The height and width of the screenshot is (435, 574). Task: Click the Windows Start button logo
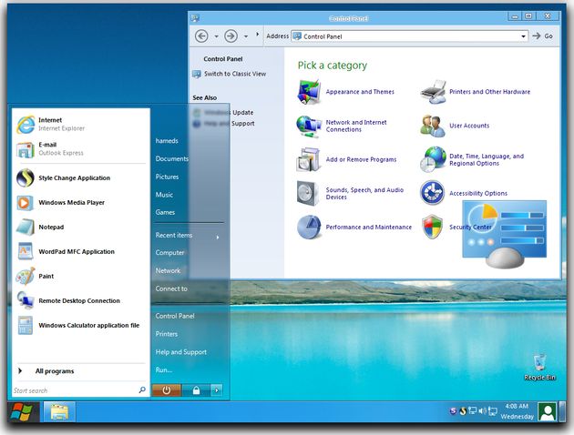21,411
